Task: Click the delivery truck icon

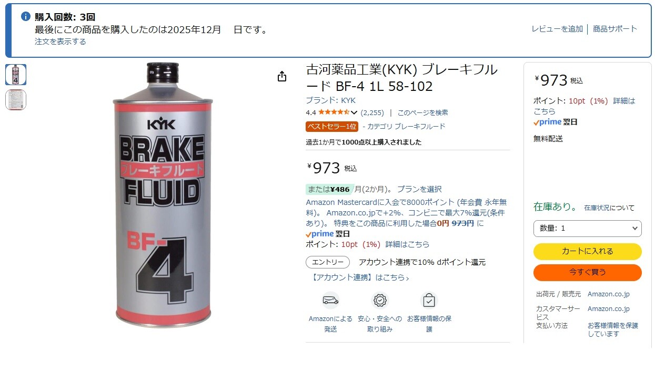Action: tap(330, 301)
